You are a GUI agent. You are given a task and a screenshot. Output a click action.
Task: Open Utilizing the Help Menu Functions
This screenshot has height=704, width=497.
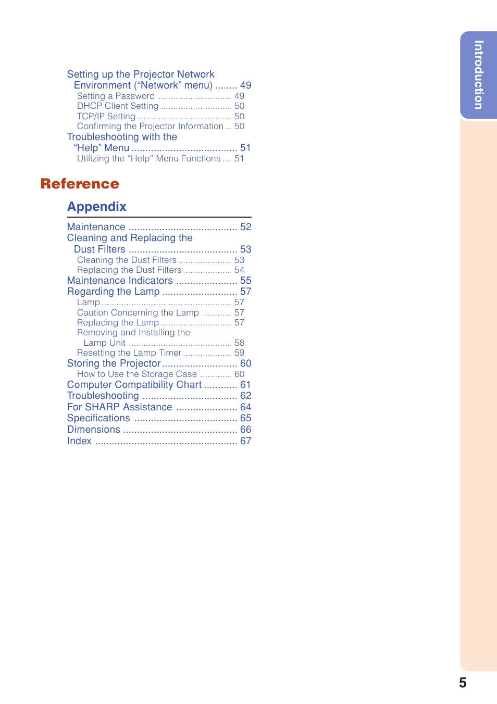148,159
